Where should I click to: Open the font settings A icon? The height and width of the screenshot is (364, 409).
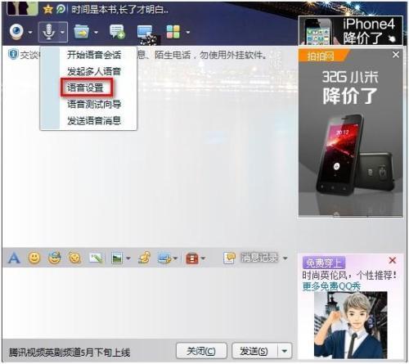(x=14, y=258)
